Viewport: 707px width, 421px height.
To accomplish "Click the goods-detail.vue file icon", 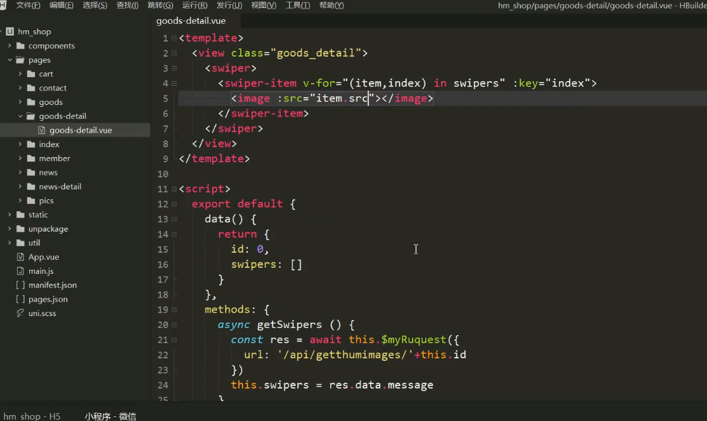I will point(42,130).
